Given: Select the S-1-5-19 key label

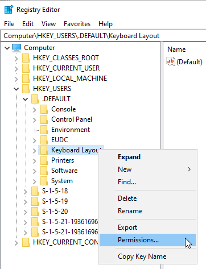Looking at the screenshot, I should click(x=55, y=201).
